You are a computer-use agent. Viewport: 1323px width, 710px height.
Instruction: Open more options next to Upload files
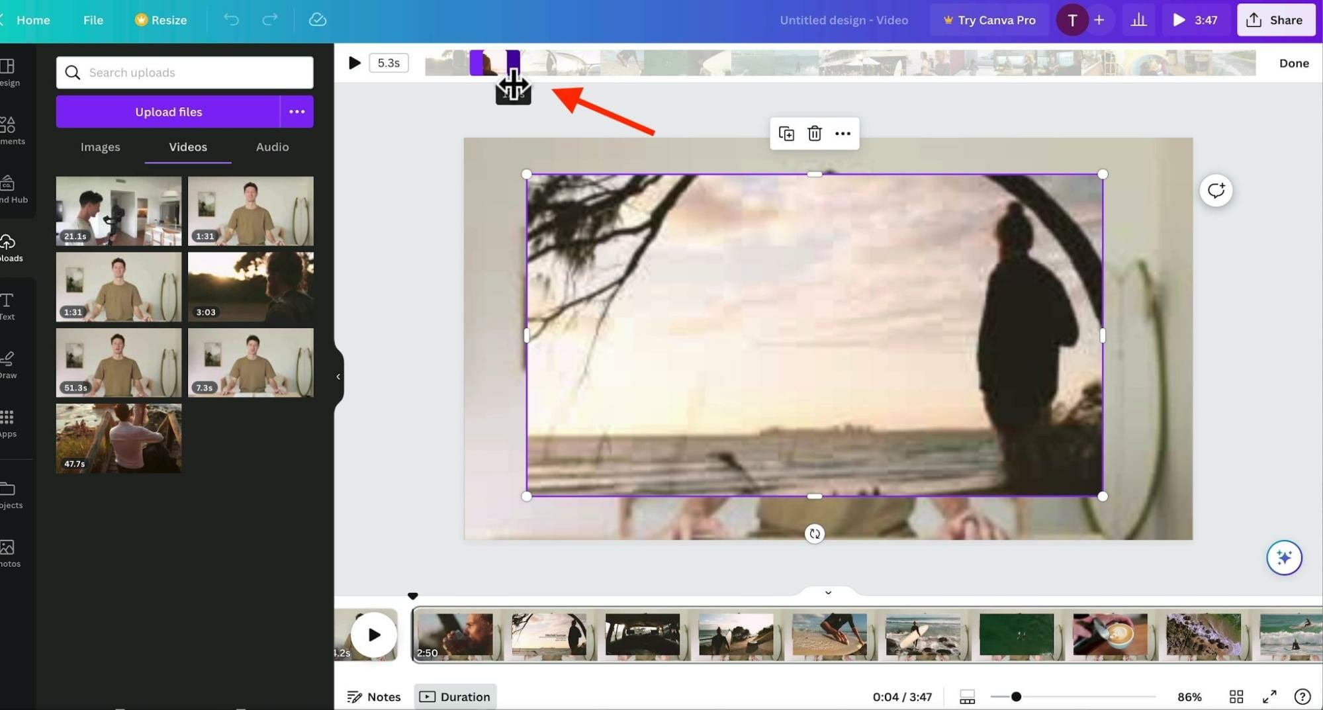(x=297, y=112)
